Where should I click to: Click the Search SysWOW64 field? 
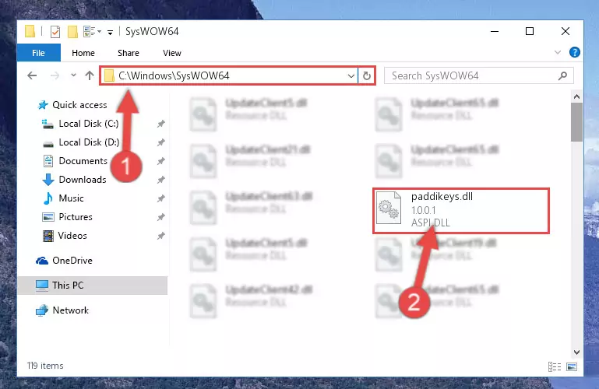[479, 76]
